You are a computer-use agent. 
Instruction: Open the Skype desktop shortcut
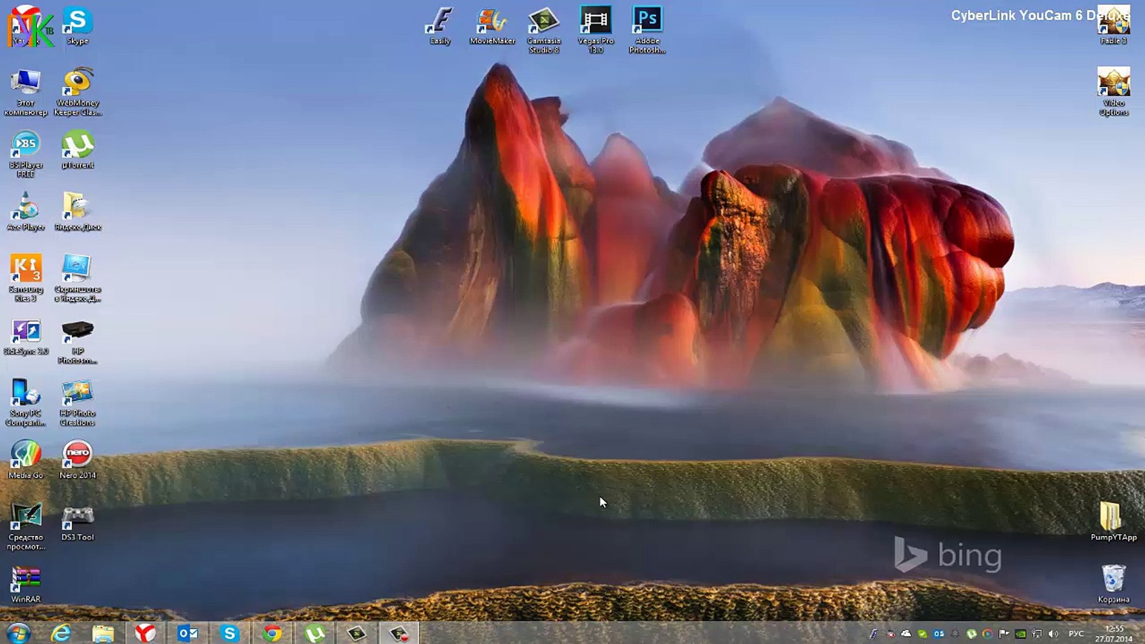(78, 26)
